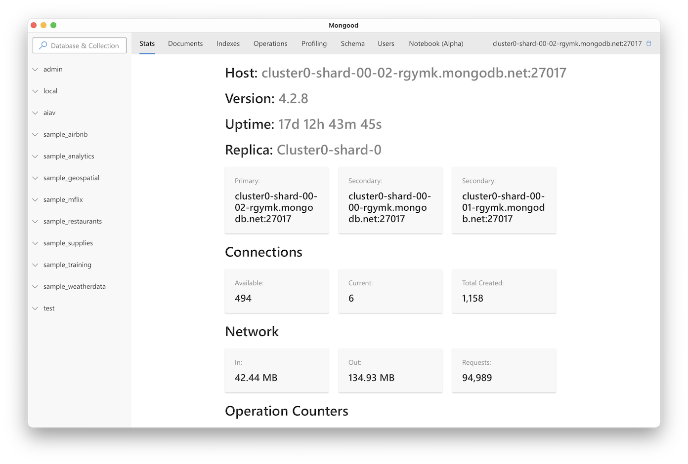
Task: Click the yellow minimize window button
Action: tap(43, 25)
